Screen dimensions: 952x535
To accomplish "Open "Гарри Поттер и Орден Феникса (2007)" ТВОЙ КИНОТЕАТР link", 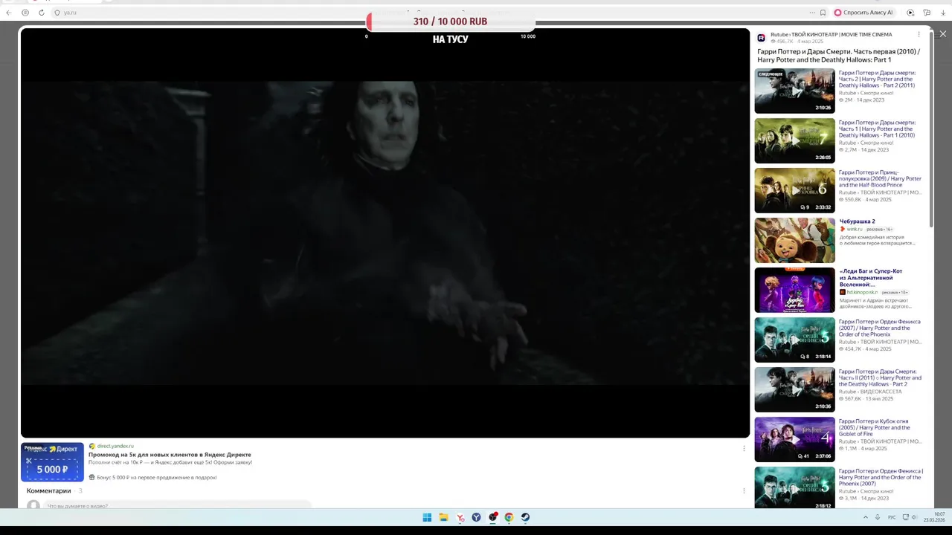I will point(880,328).
